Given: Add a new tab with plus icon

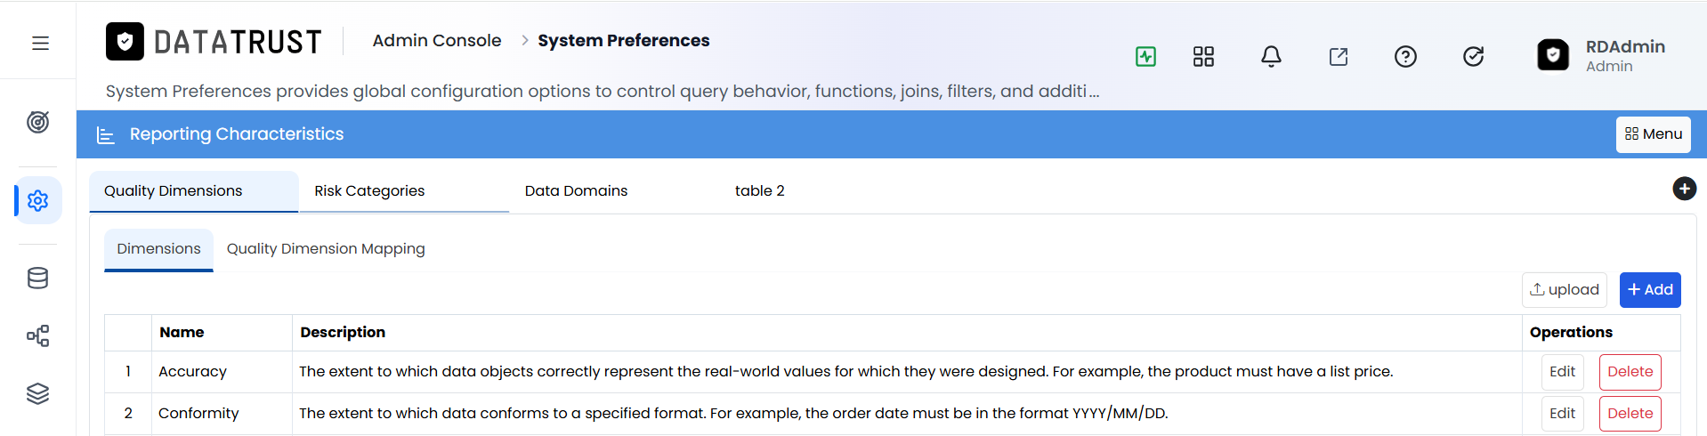Looking at the screenshot, I should pos(1684,189).
